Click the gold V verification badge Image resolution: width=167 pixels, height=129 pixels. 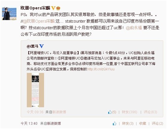pos(53,8)
